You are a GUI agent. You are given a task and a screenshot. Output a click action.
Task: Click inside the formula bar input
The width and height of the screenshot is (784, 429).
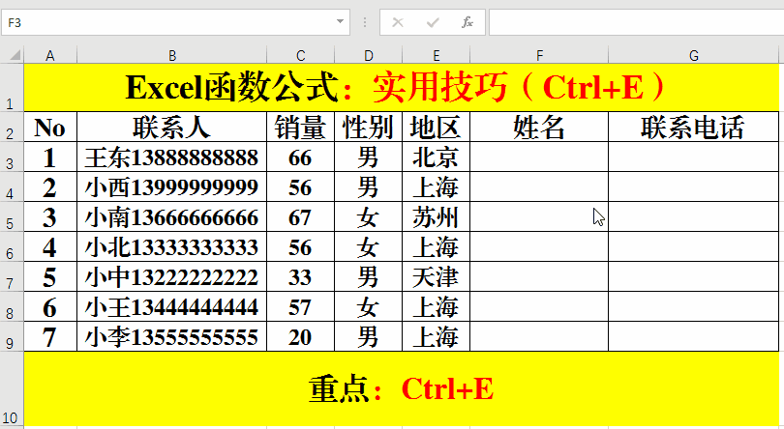tap(636, 22)
